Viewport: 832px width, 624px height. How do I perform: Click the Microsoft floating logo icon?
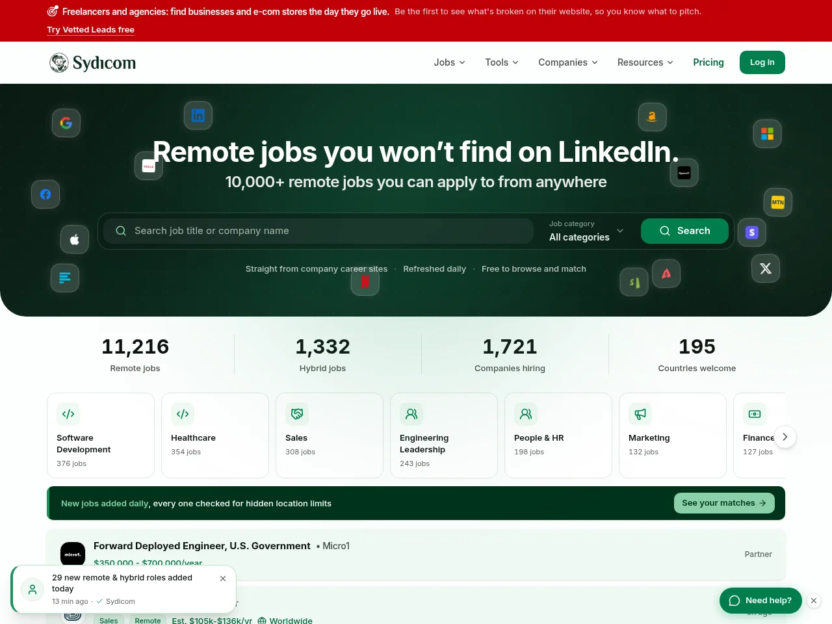point(768,134)
